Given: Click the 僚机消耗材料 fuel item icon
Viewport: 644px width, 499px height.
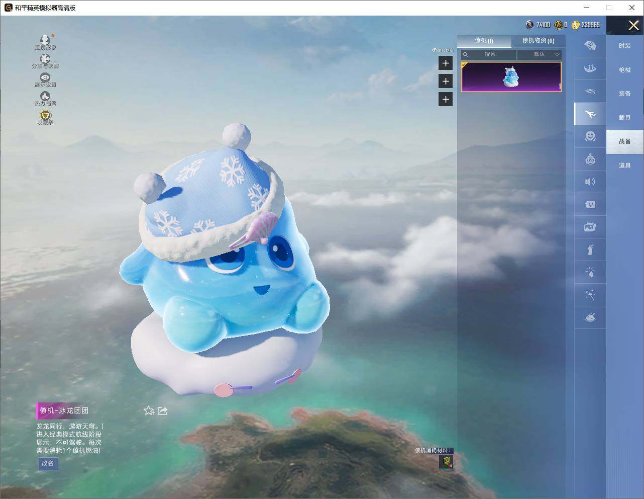Looking at the screenshot, I should 446,462.
